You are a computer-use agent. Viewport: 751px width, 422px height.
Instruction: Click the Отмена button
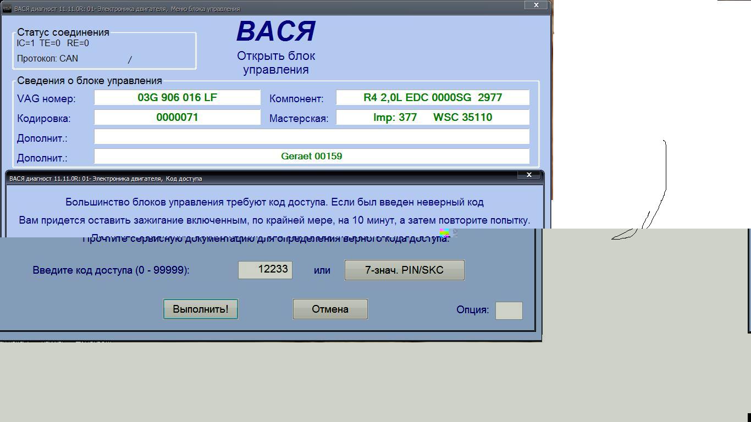330,309
